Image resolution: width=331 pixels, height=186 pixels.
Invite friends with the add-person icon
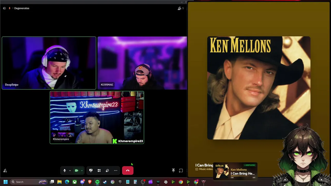coord(5,171)
